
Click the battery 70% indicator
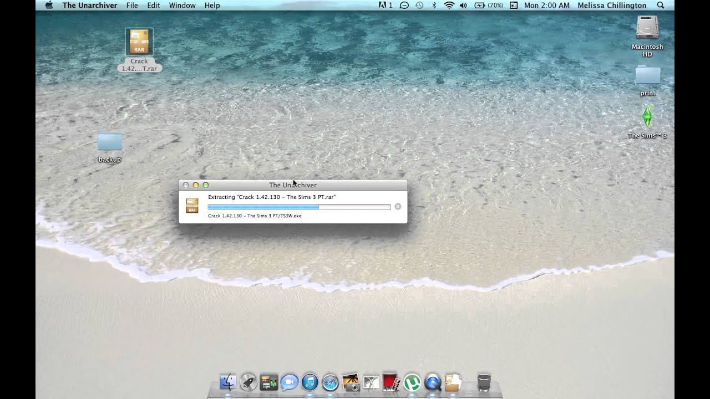click(489, 5)
